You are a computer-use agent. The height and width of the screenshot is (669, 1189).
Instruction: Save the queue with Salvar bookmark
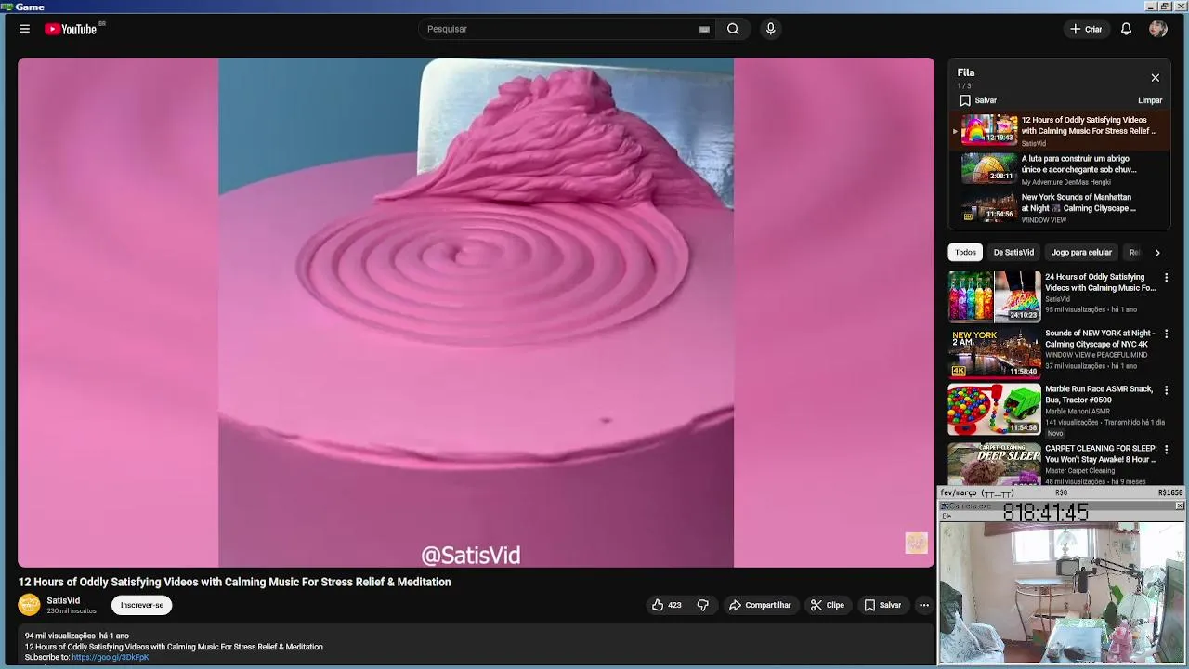click(x=978, y=100)
